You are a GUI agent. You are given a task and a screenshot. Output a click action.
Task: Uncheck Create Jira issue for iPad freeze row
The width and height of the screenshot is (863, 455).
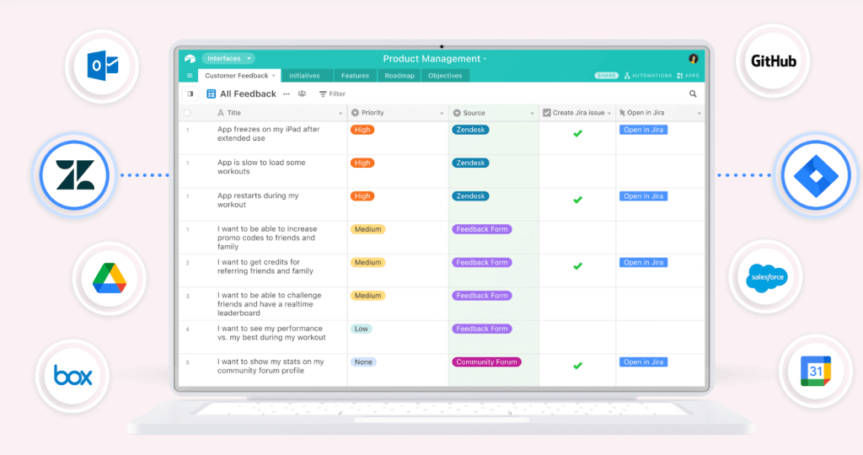tap(577, 134)
